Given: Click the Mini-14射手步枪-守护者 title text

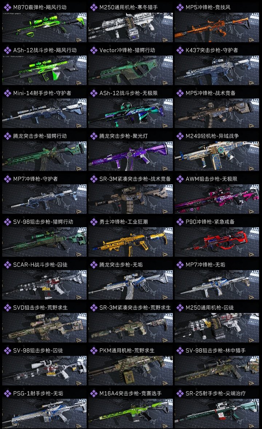Looking at the screenshot, I should 42,93.
